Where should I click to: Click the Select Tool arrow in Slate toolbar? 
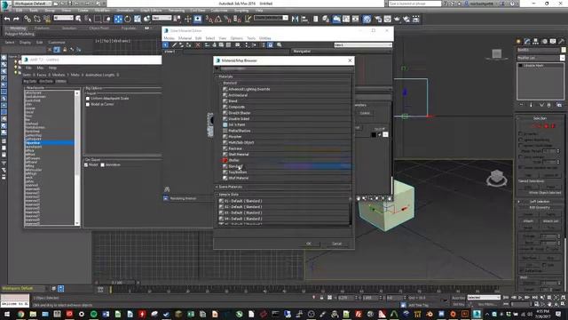(x=166, y=45)
